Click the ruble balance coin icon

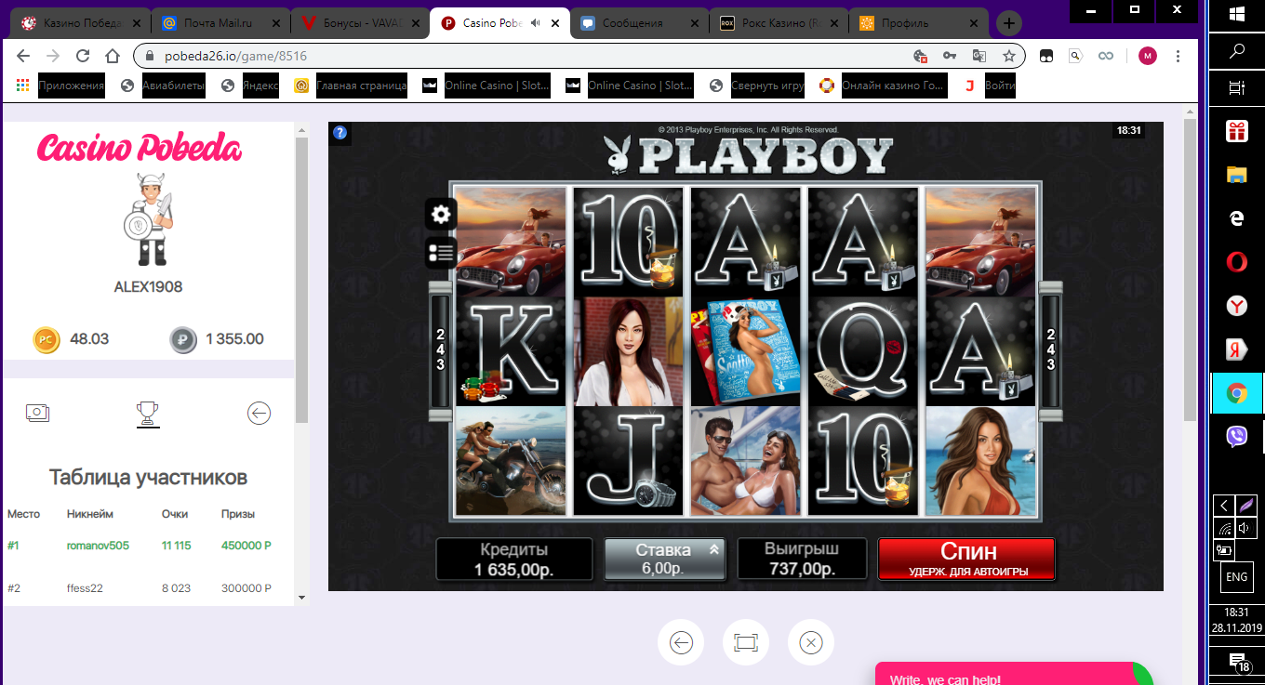pyautogui.click(x=183, y=339)
